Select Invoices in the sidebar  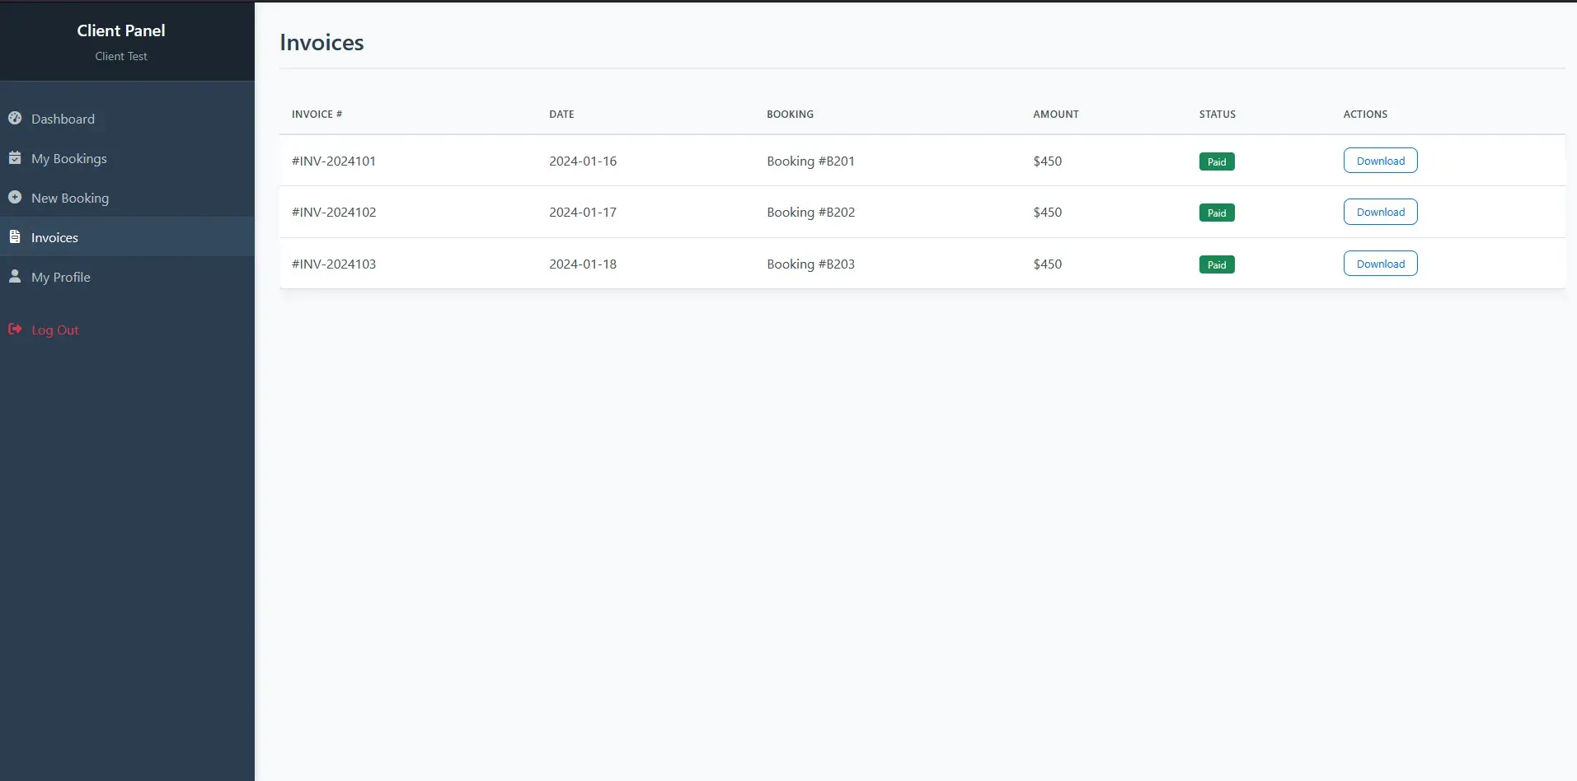(x=54, y=237)
